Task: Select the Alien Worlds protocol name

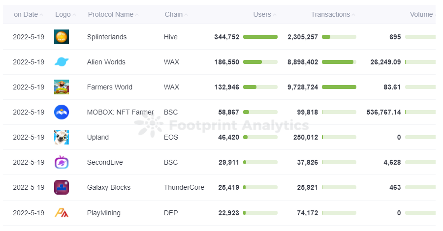Action: point(106,62)
